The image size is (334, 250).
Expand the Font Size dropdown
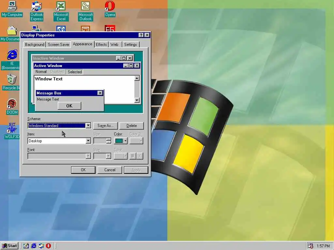pos(108,156)
